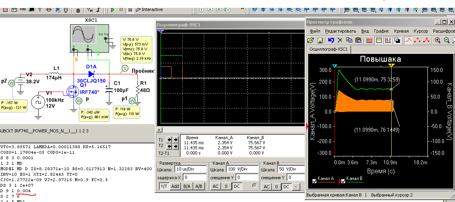
Task: Click the black-white background invert icon
Action: tap(397, 40)
